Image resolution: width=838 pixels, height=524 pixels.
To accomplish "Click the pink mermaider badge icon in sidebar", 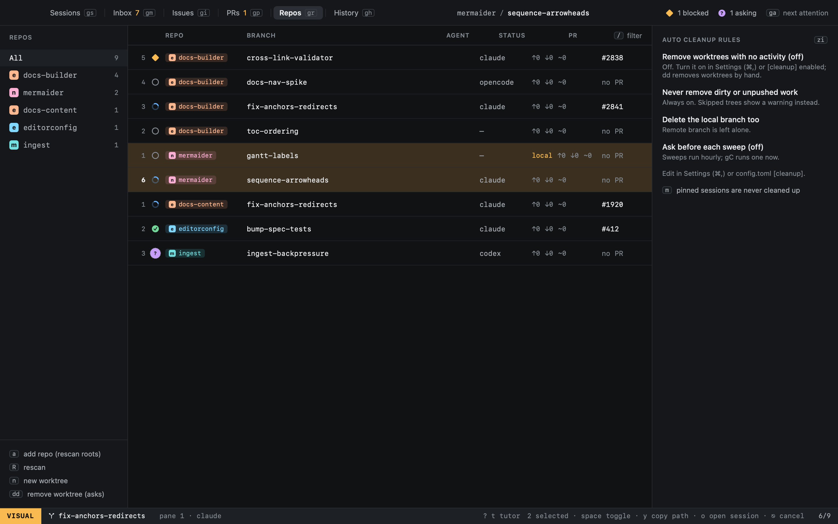I will [14, 93].
